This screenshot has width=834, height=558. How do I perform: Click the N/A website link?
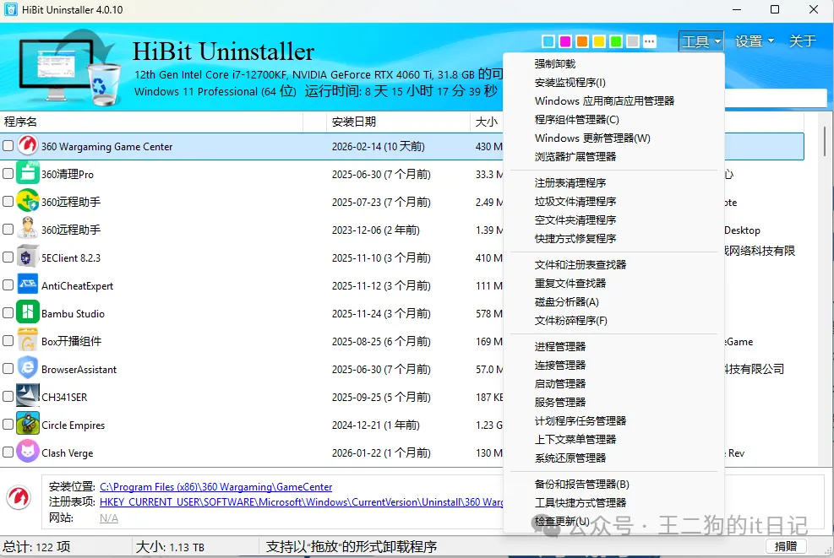(109, 517)
